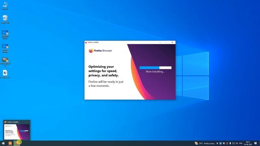
Task: Click 'Firefox will be ready' message text
Action: click(106, 84)
